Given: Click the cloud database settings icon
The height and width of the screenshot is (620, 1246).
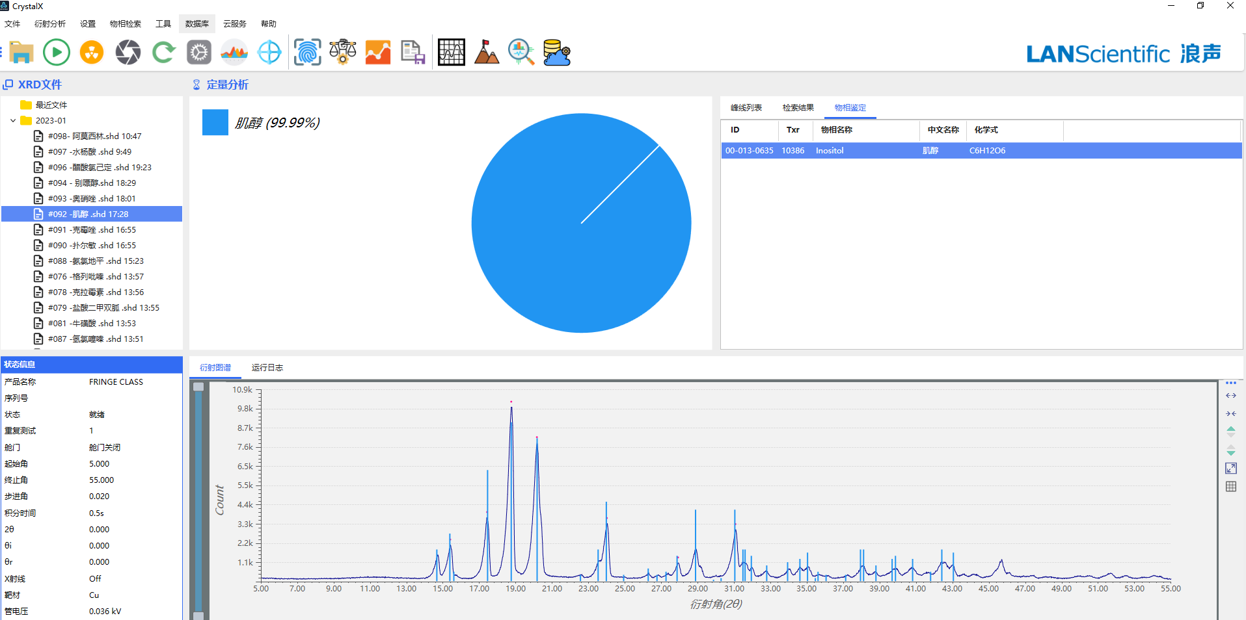Looking at the screenshot, I should coord(556,52).
